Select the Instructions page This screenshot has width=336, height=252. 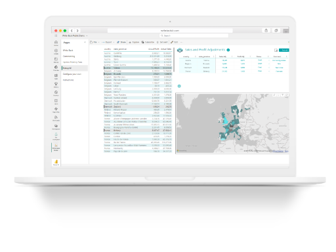click(x=68, y=80)
